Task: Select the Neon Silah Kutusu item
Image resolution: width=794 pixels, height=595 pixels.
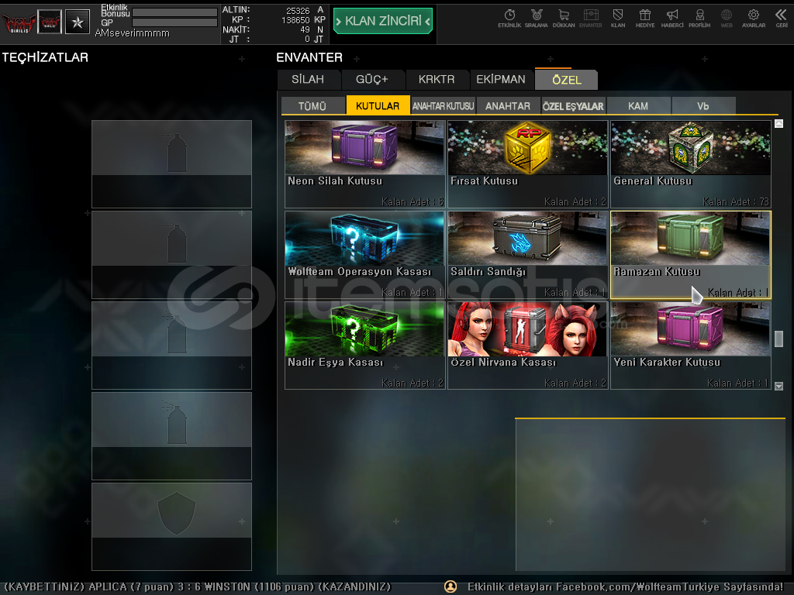Action: [x=364, y=164]
